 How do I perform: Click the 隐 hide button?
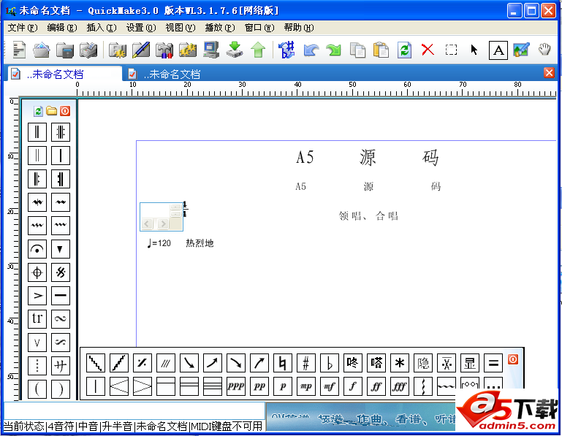coord(423,363)
